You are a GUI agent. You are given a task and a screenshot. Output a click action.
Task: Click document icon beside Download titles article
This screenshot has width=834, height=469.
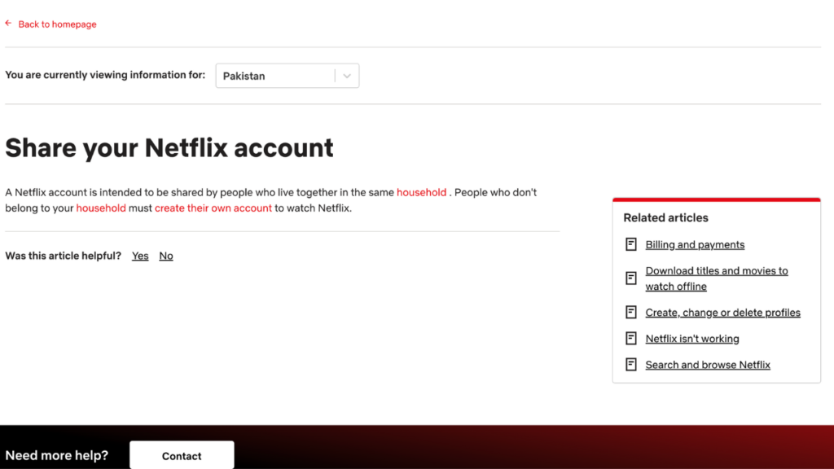pos(631,278)
